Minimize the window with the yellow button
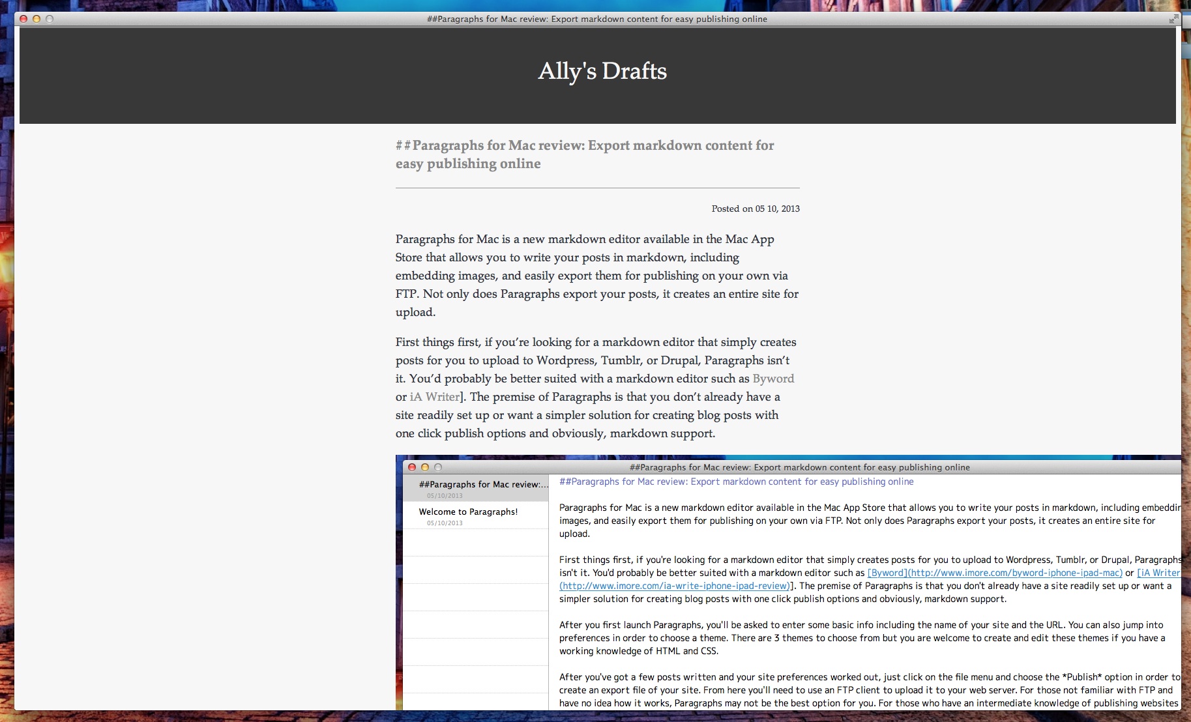 point(37,19)
